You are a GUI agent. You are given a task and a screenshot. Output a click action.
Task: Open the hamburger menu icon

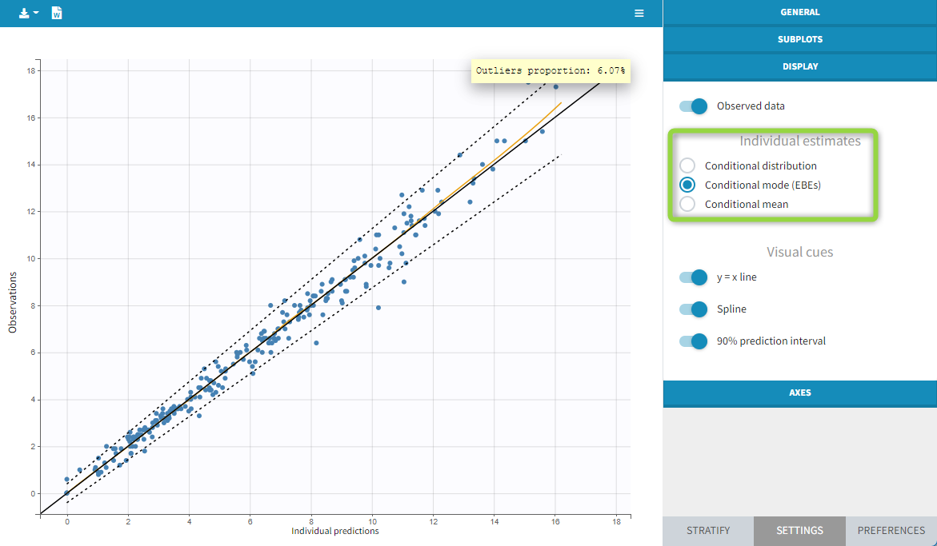tap(639, 14)
